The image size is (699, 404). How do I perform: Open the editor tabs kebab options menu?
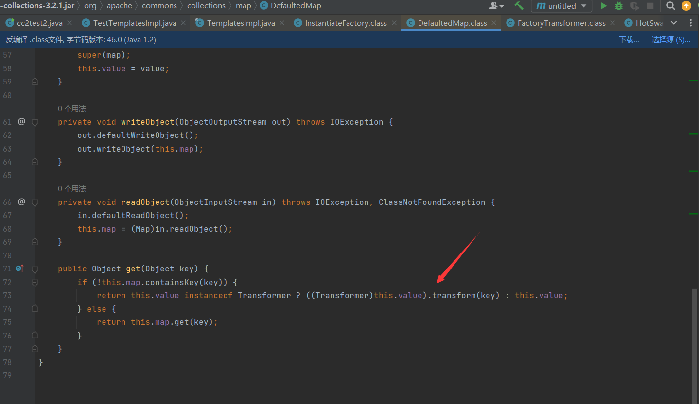click(x=691, y=23)
